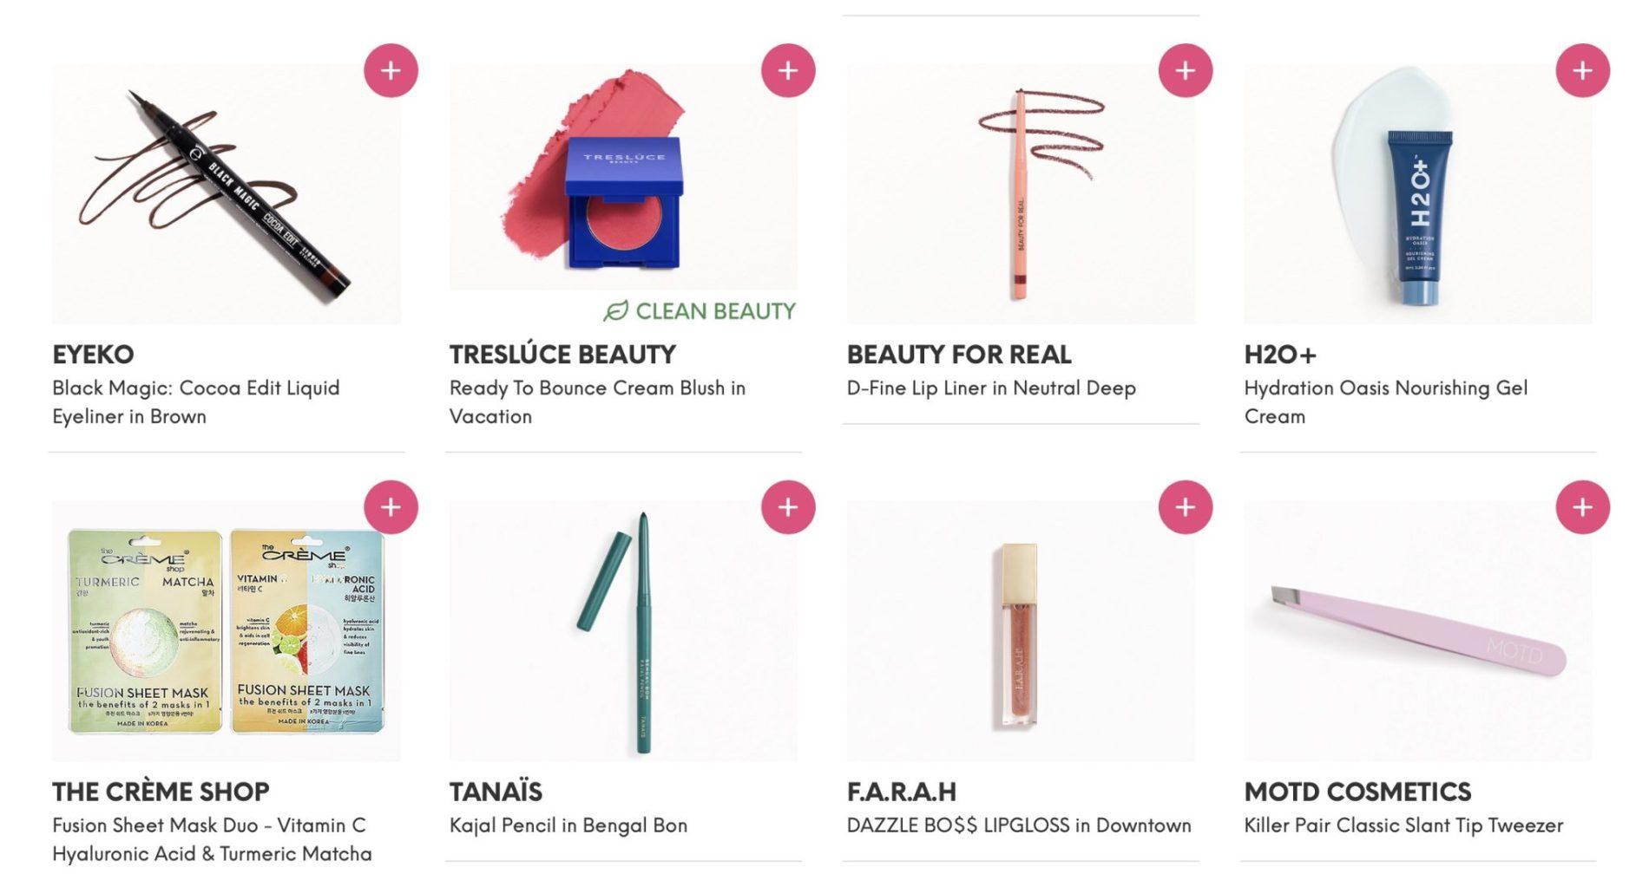Image resolution: width=1649 pixels, height=887 pixels.
Task: Click the MOTD COSMETICS brand name
Action: pyautogui.click(x=1357, y=792)
